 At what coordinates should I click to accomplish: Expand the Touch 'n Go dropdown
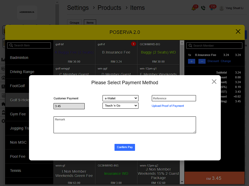click(x=120, y=106)
